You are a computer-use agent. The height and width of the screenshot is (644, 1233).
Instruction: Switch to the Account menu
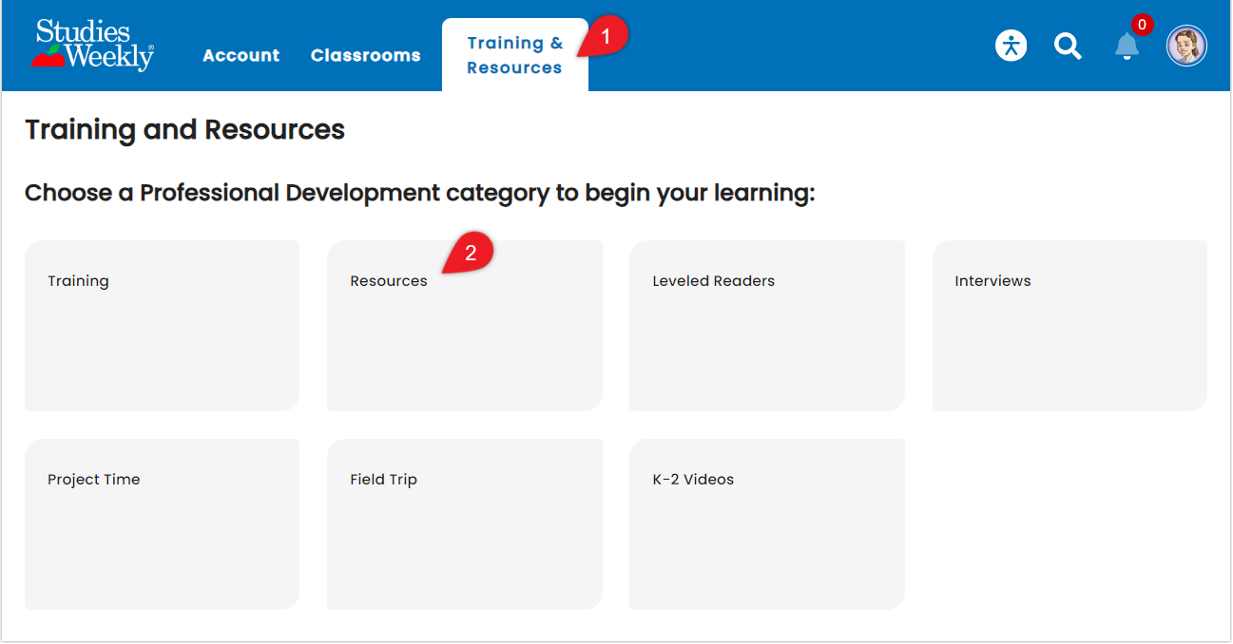tap(241, 55)
